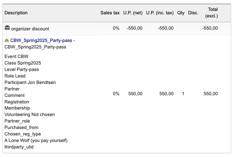The width and height of the screenshot is (235, 157).
Task: Click the Total (excl.) column header
Action: point(211,13)
